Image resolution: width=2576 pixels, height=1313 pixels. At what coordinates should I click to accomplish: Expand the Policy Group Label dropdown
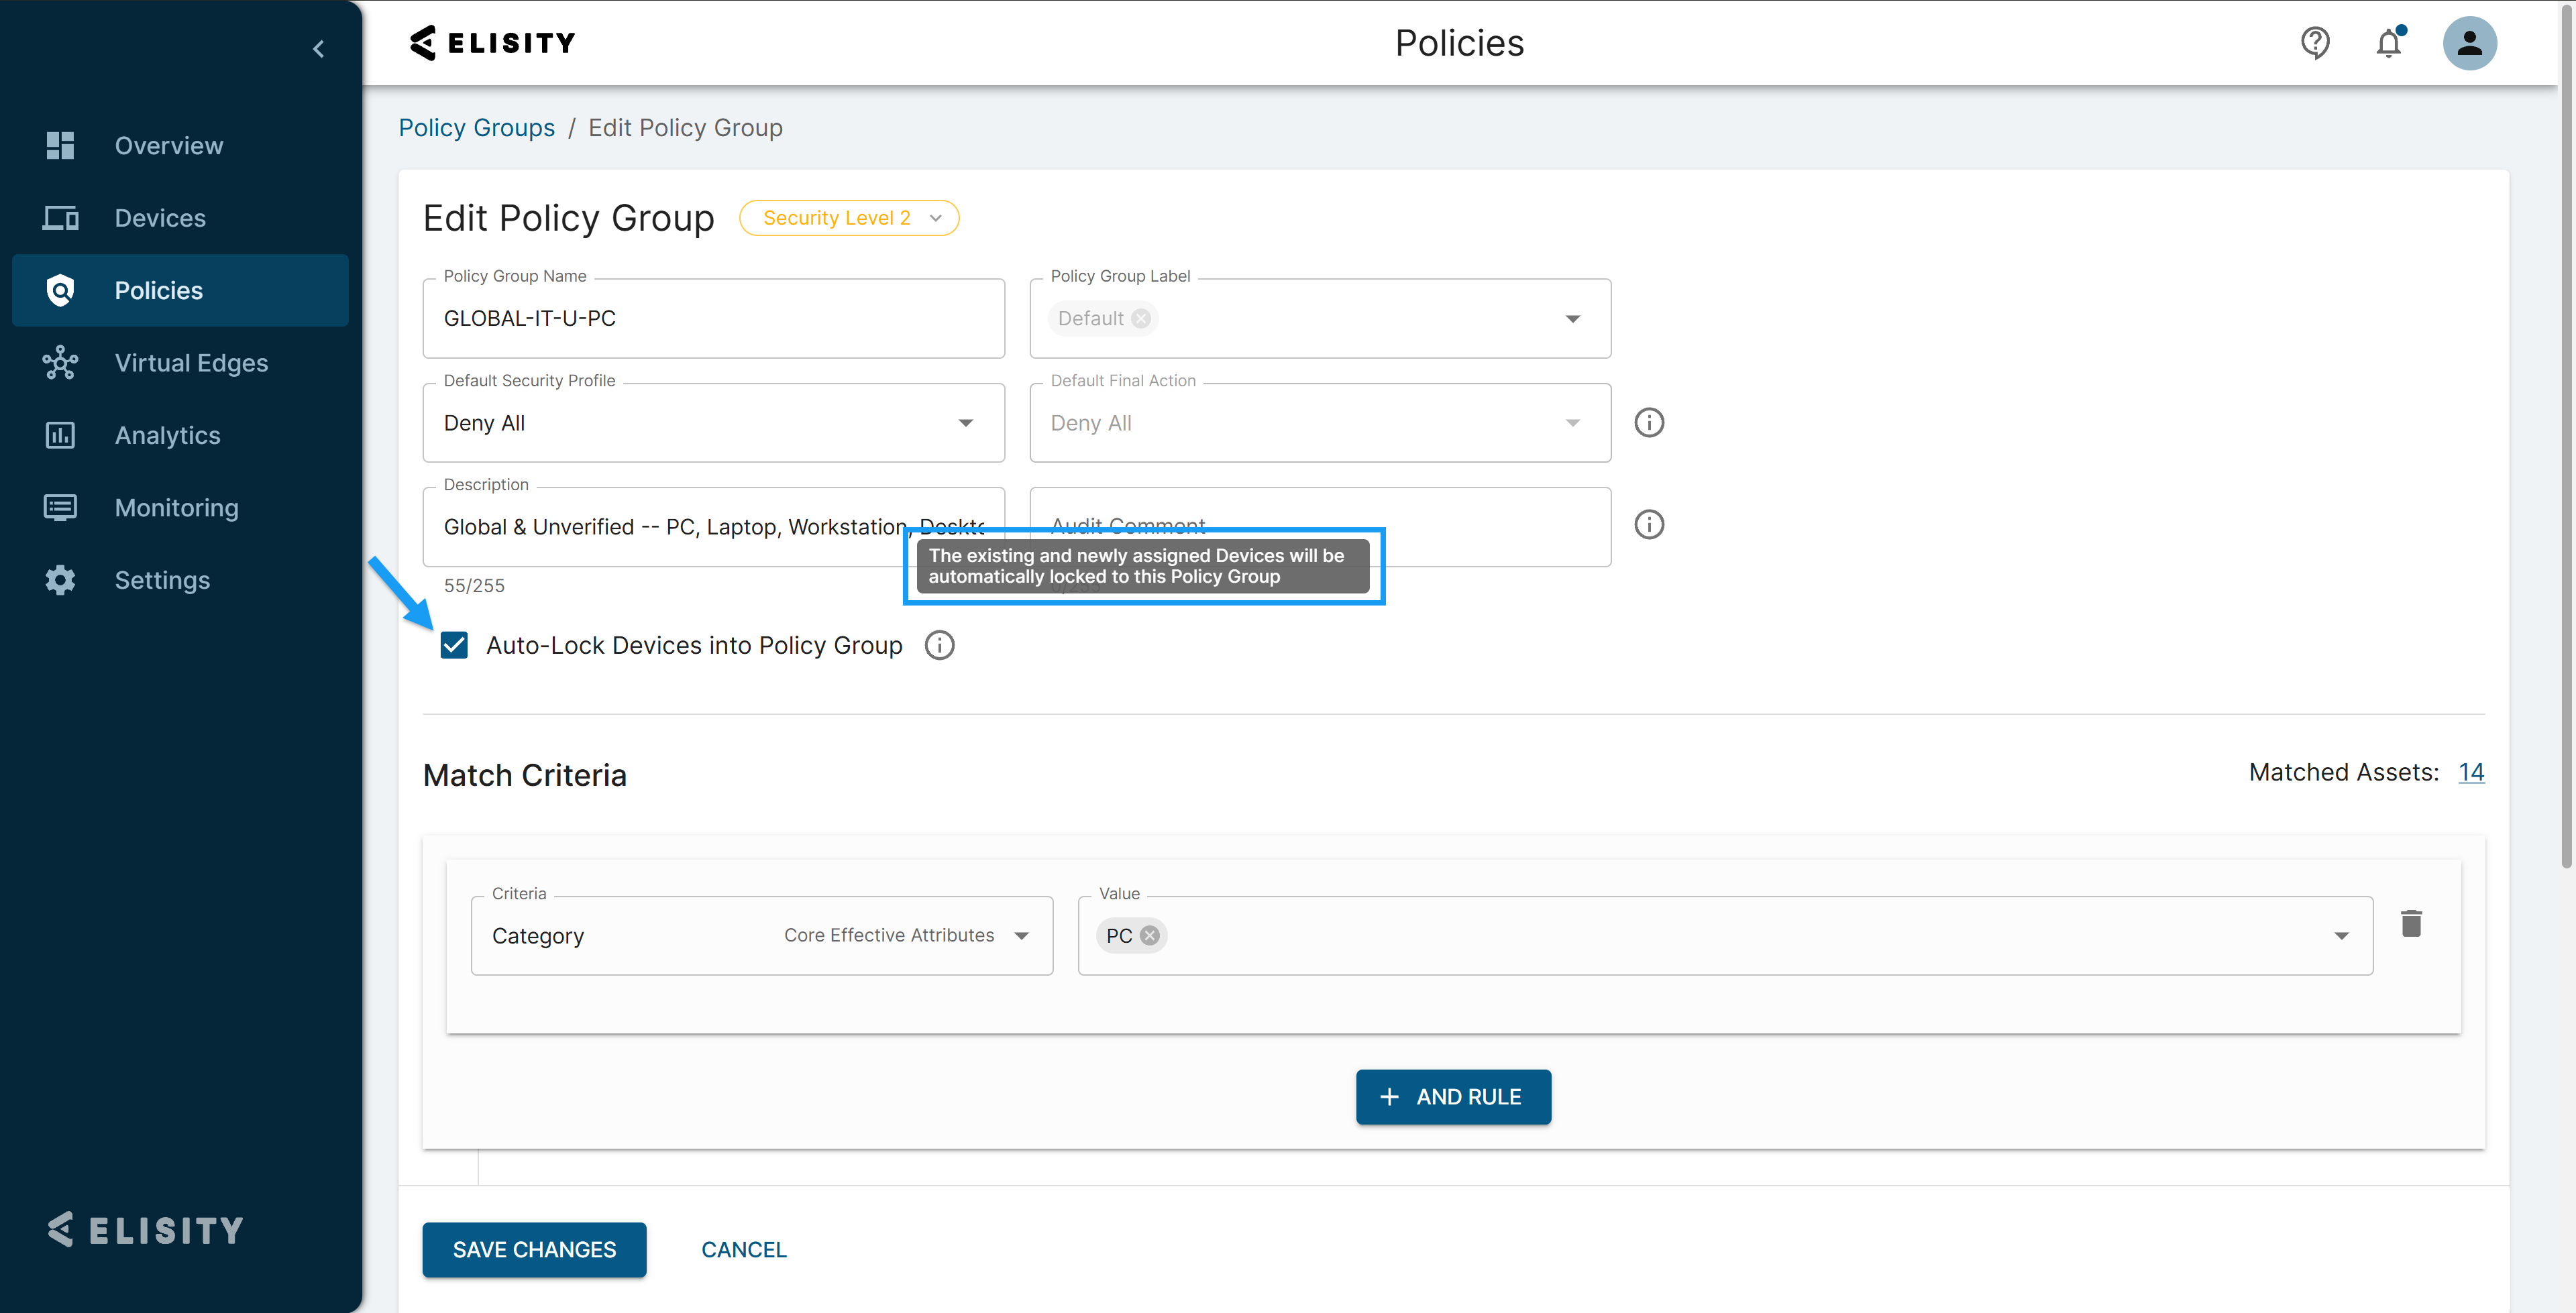pyautogui.click(x=1572, y=319)
